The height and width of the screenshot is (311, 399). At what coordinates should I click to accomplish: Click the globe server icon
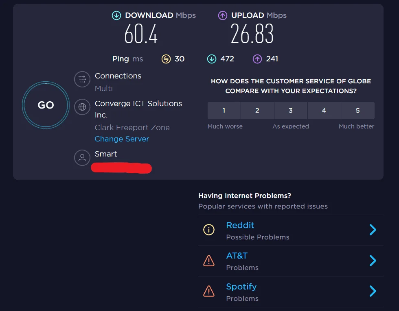point(82,107)
